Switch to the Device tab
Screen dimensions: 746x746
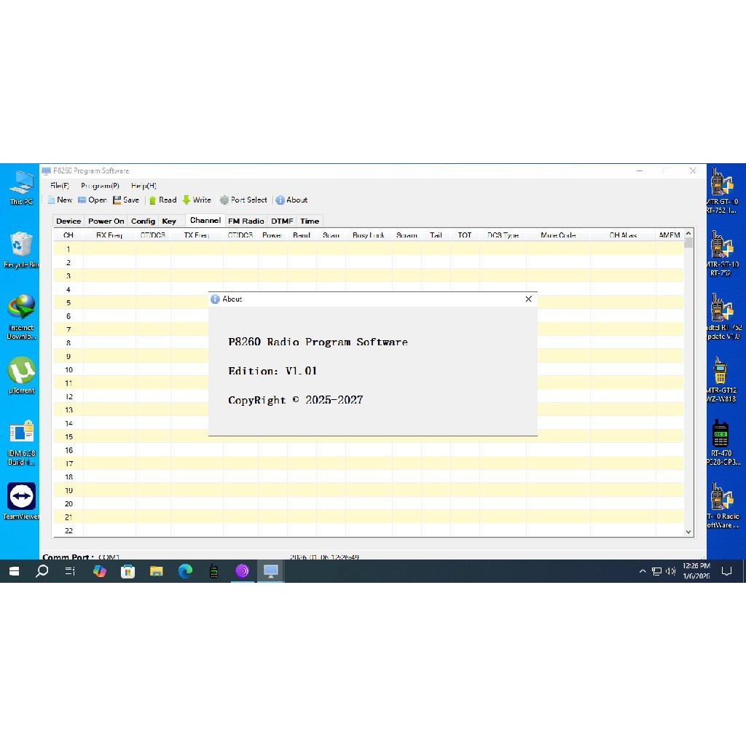click(x=68, y=221)
